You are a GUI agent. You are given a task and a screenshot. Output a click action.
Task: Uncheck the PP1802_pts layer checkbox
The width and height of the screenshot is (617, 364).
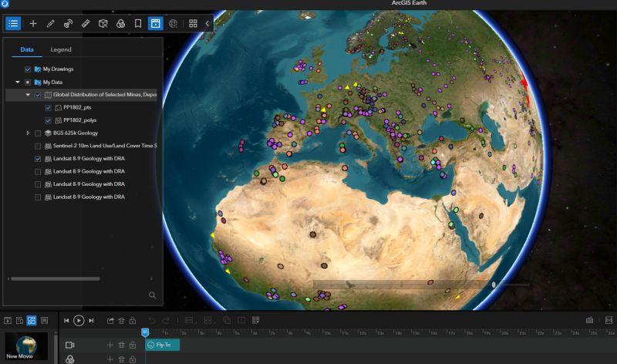click(x=48, y=107)
